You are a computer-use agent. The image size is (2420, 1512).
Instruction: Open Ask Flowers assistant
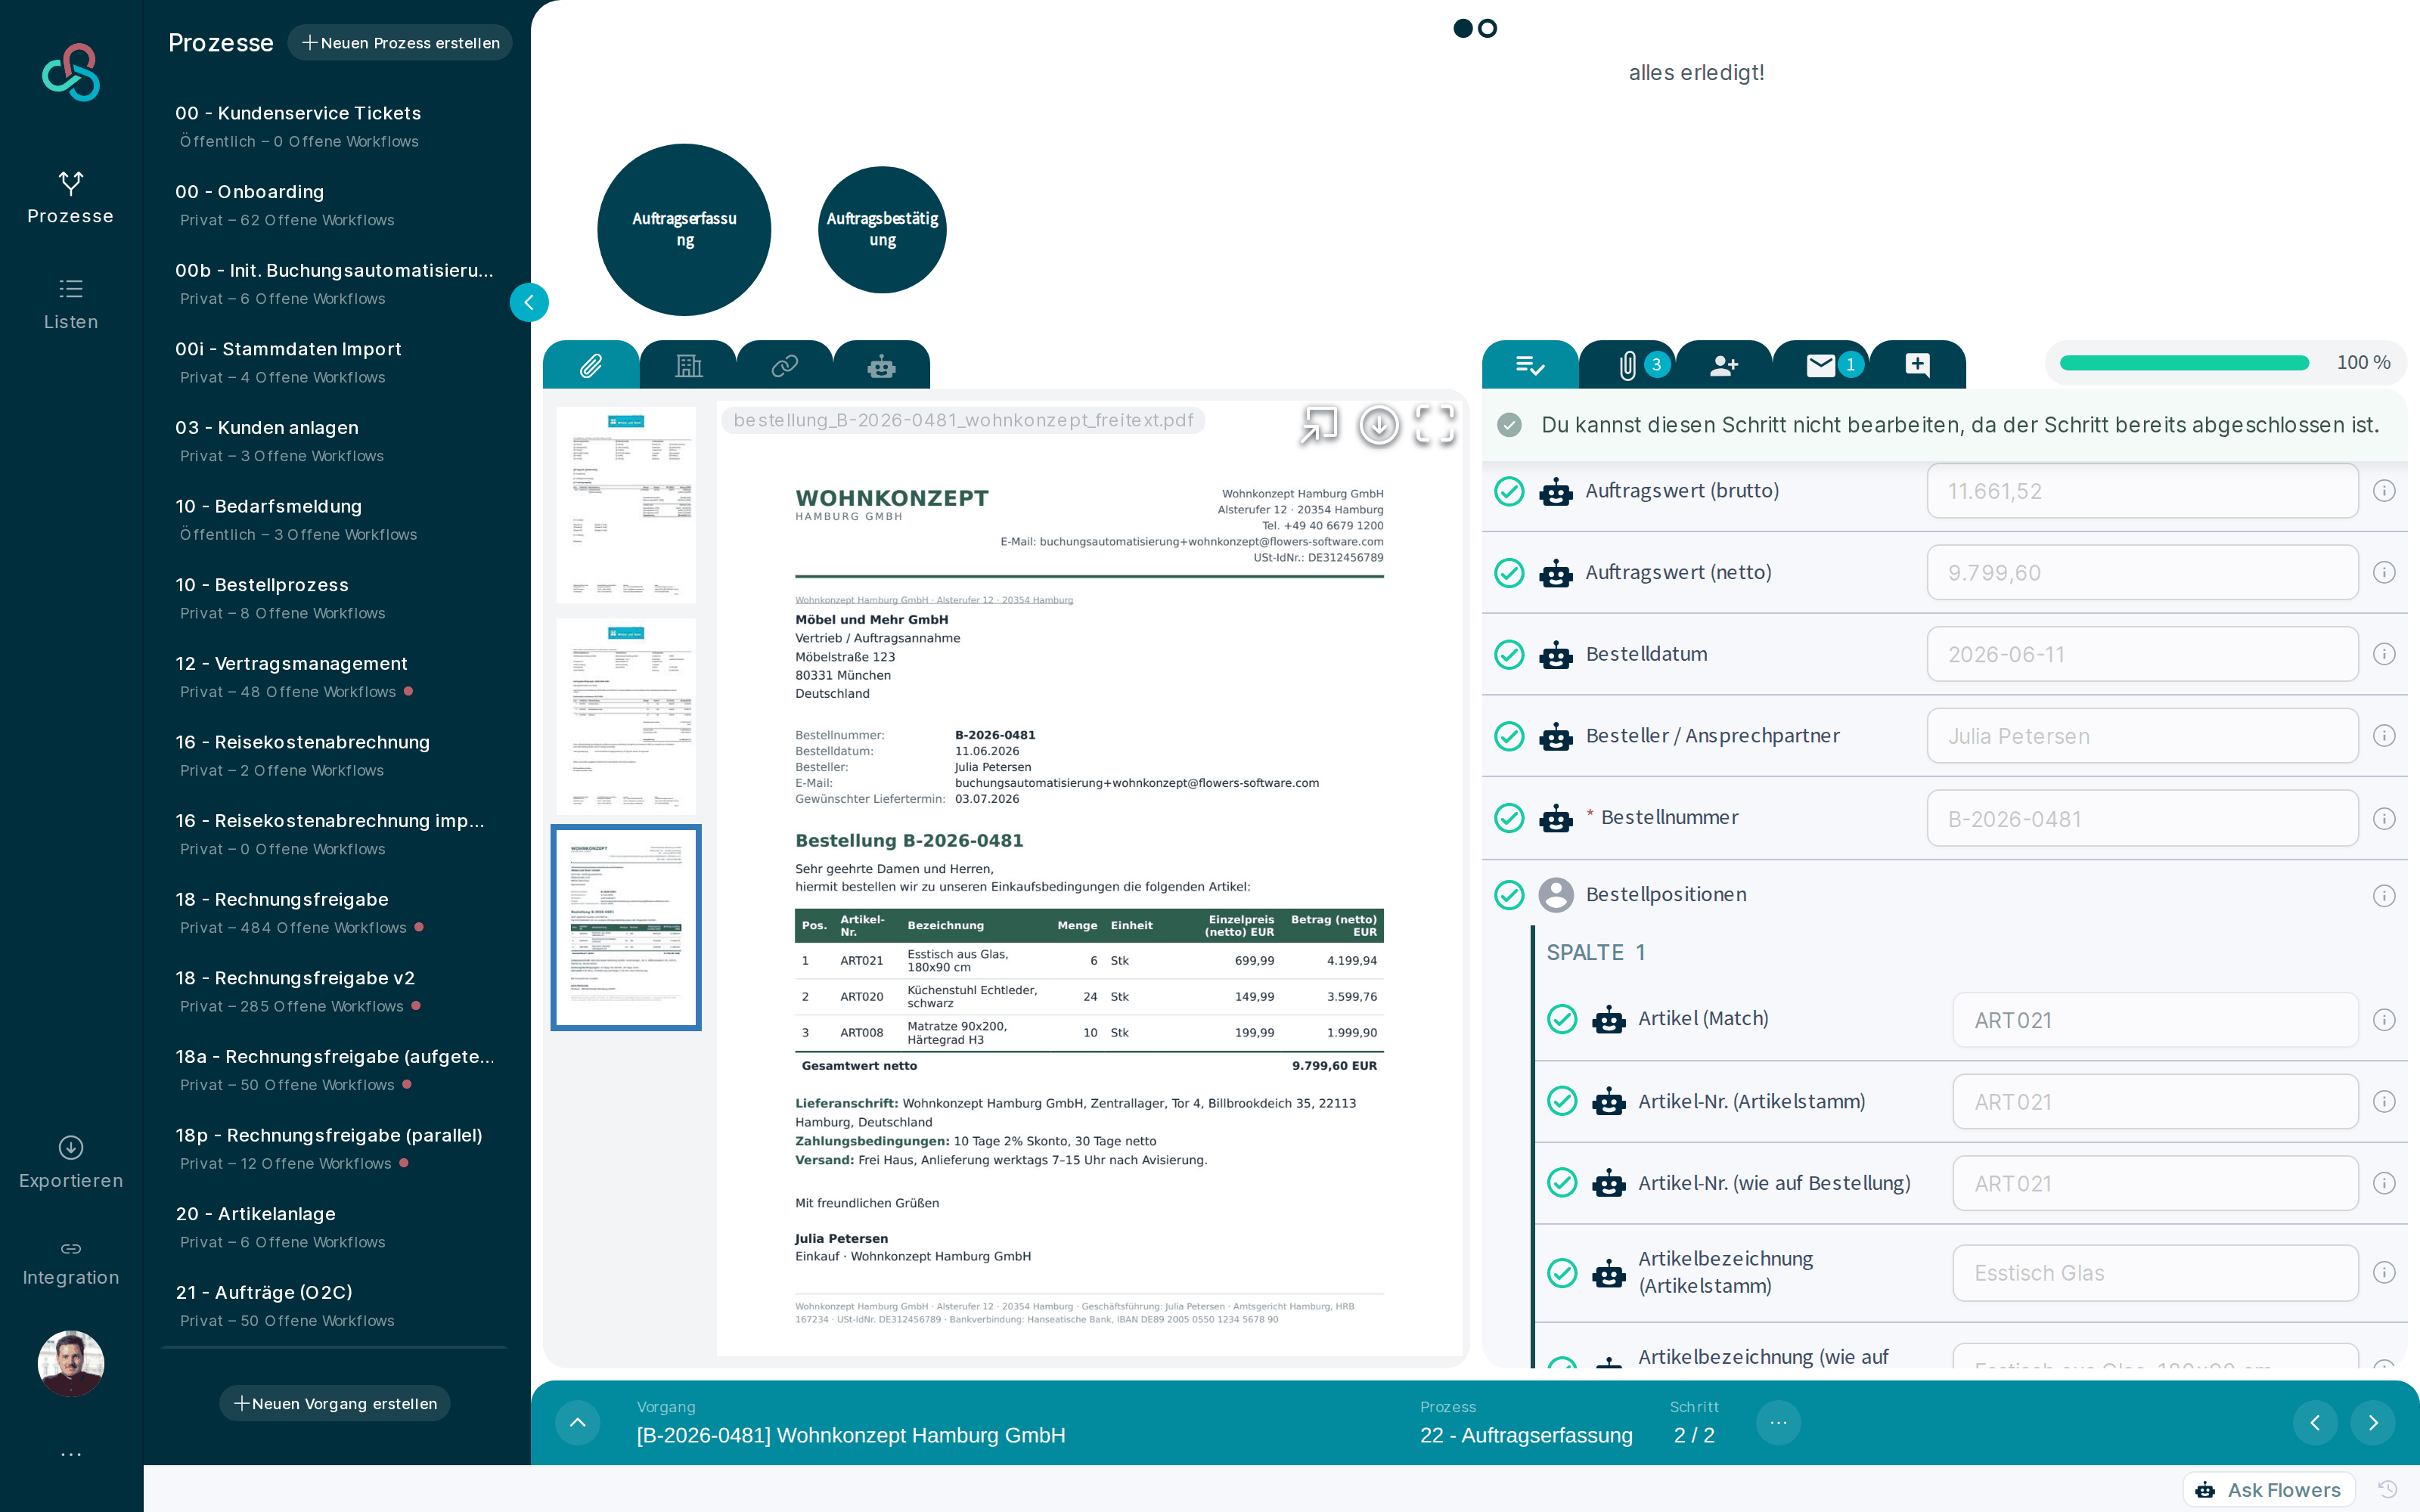point(2268,1490)
